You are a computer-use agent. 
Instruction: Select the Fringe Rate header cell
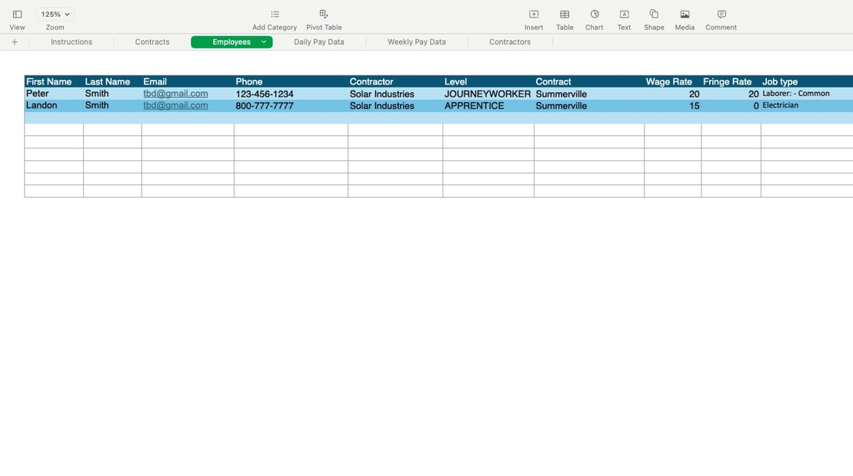point(731,81)
